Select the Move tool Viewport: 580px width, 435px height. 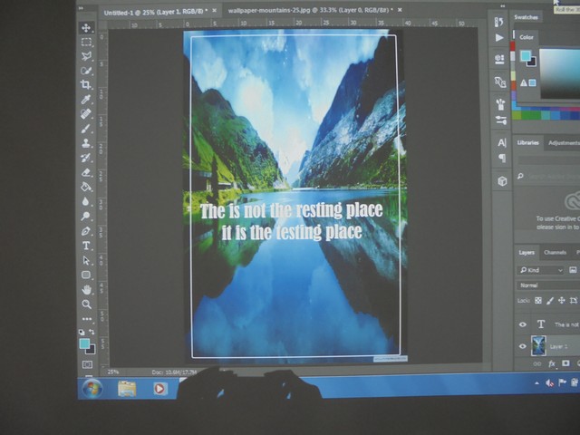87,27
